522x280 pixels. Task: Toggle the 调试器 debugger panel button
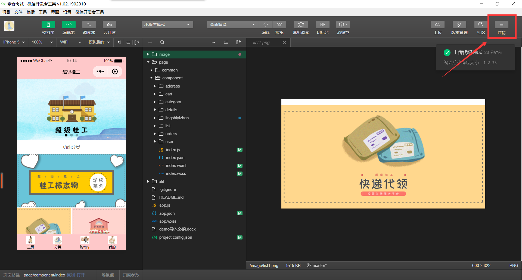89,24
